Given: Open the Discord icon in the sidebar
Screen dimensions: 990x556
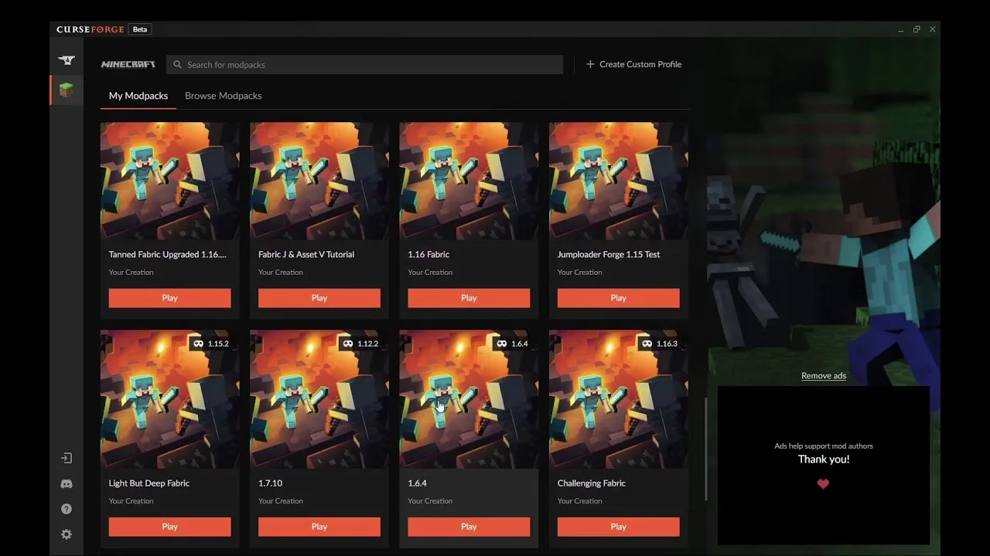Looking at the screenshot, I should (67, 483).
